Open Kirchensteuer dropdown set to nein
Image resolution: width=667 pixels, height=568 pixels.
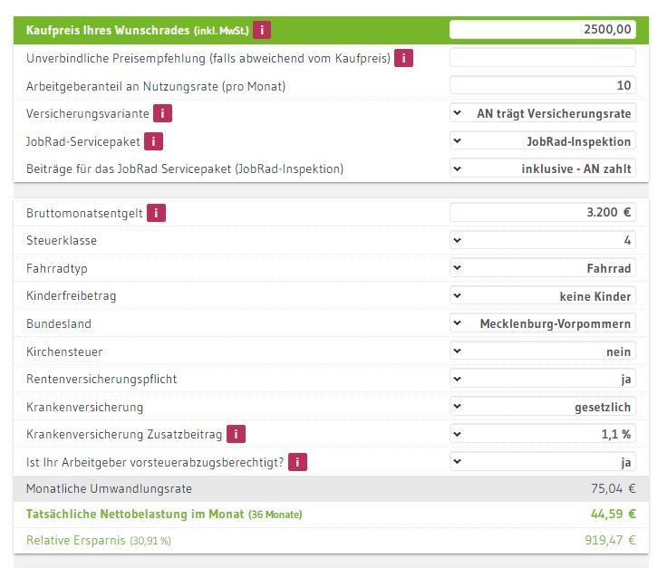pos(542,351)
